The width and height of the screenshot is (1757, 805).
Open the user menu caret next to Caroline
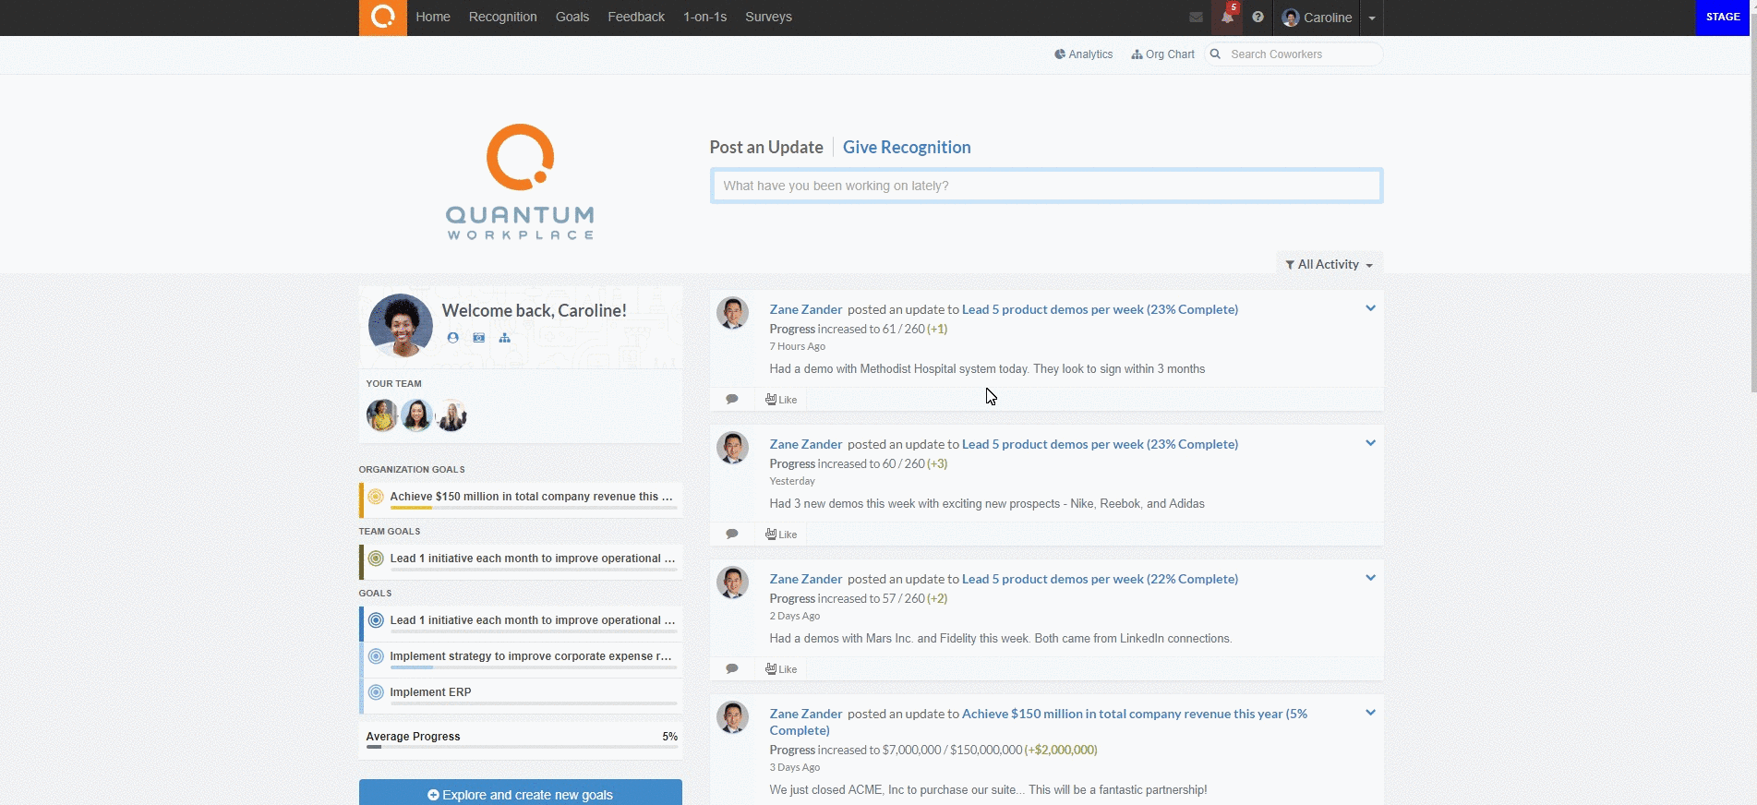[x=1372, y=18]
